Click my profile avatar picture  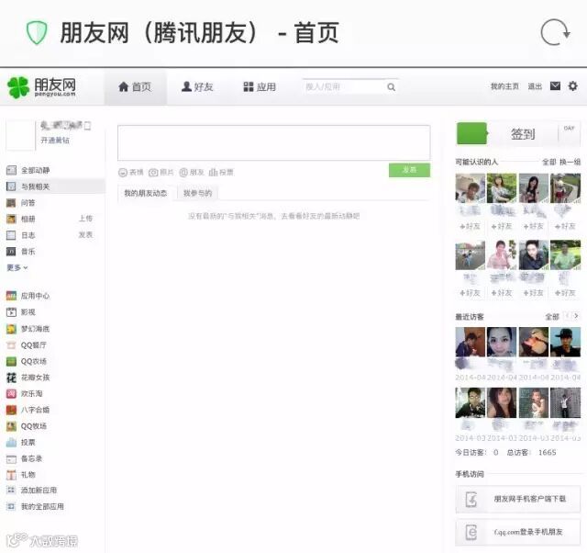tap(20, 135)
